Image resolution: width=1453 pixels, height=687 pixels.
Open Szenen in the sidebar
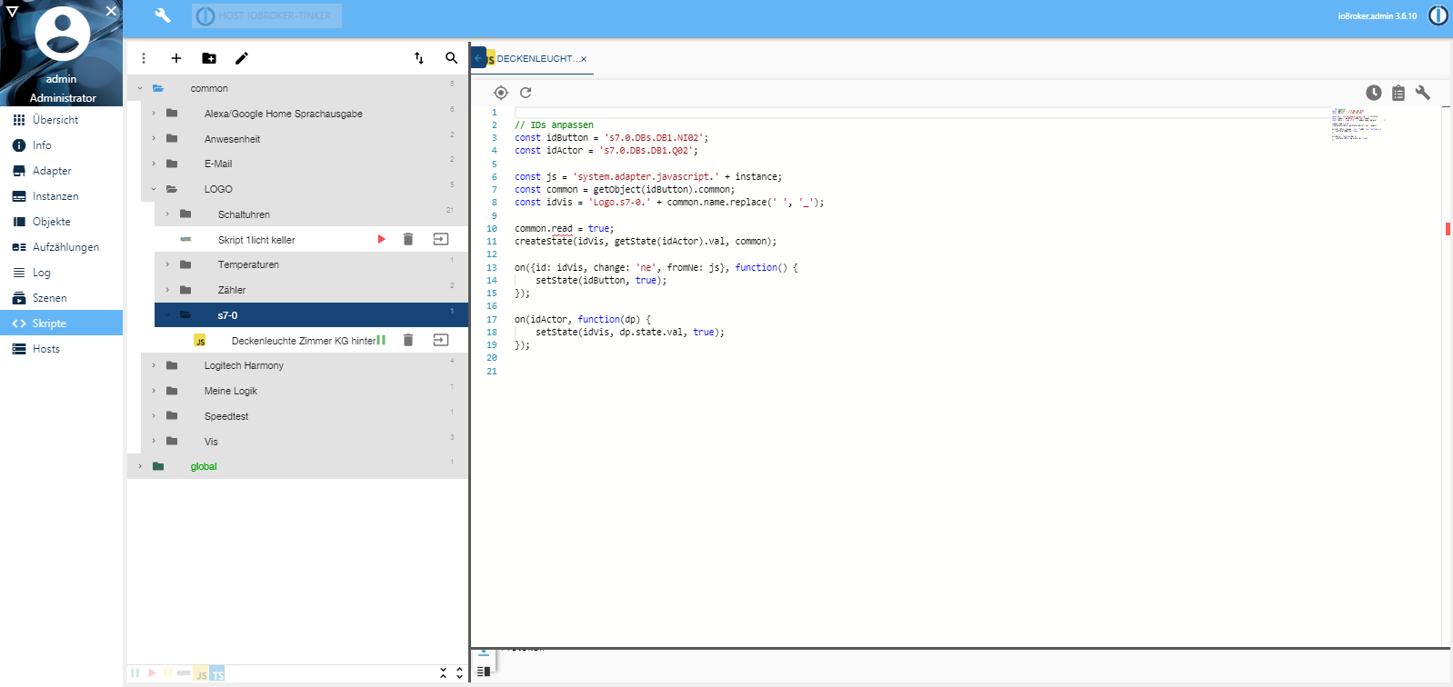(61, 297)
